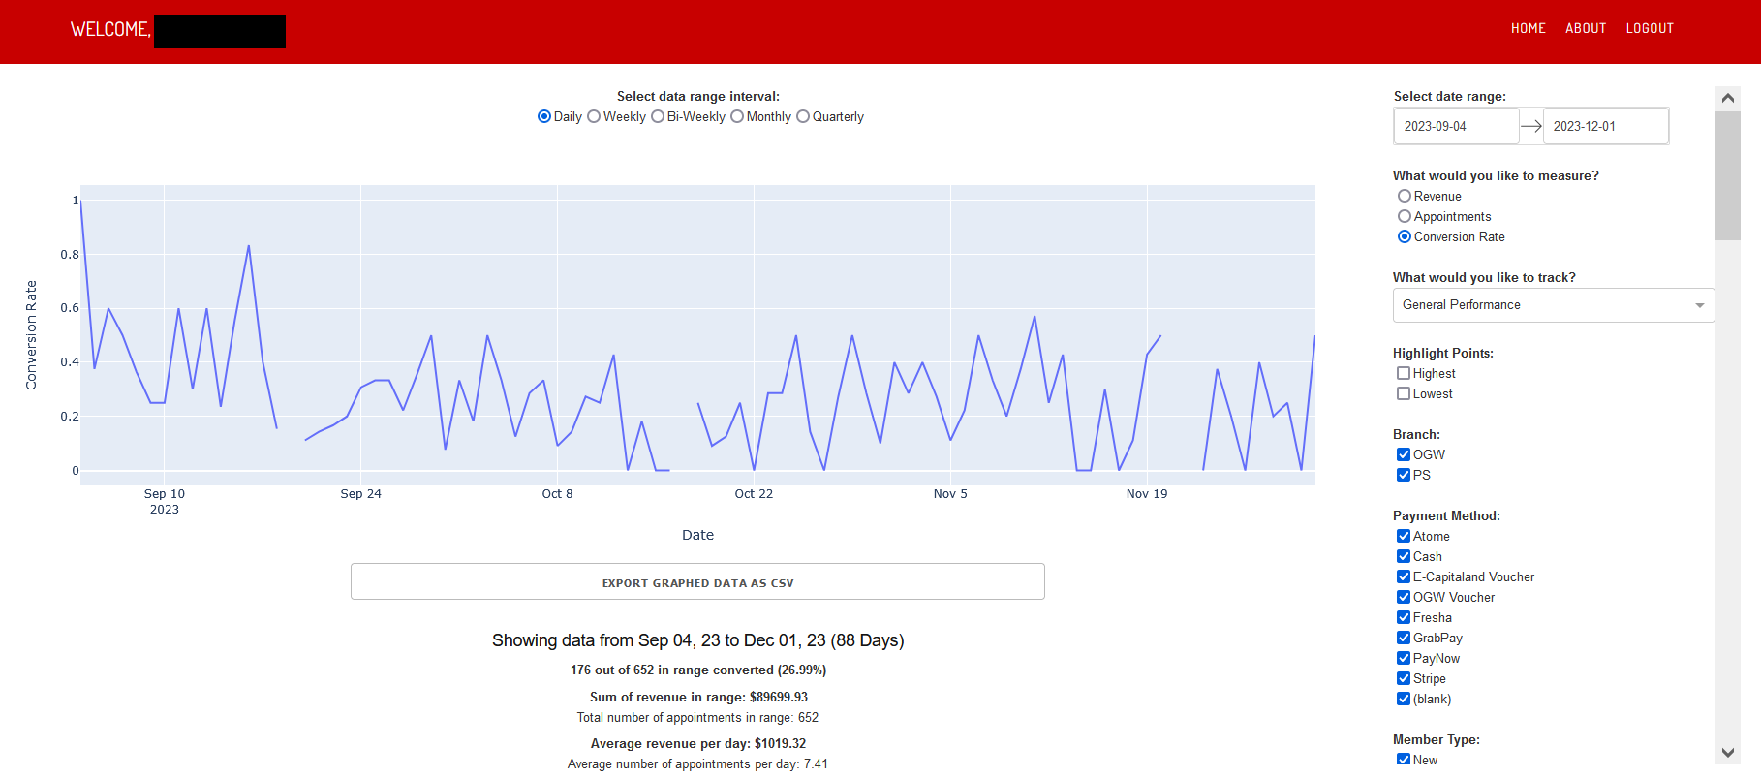Click the sidebar scroll up arrow
Viewport: 1761px width, 779px height.
[1727, 98]
